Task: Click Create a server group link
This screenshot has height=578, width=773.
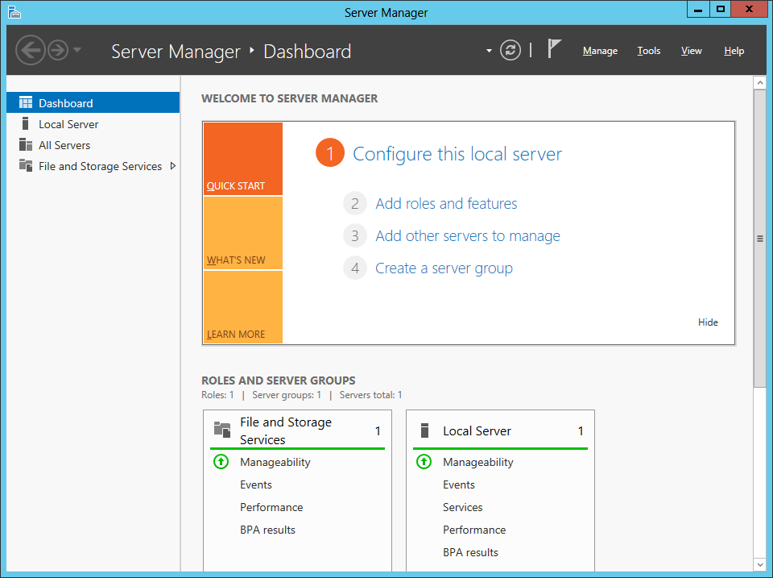Action: point(444,268)
